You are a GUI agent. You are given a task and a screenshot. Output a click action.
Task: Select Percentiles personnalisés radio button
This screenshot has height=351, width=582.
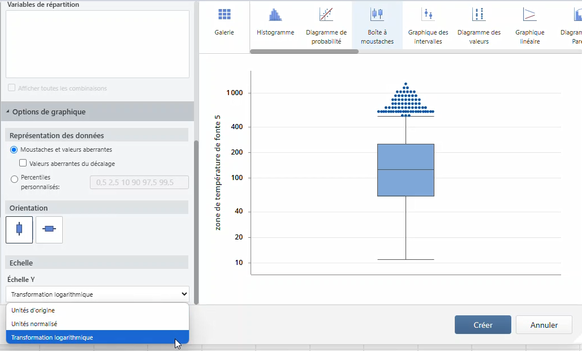(x=15, y=179)
